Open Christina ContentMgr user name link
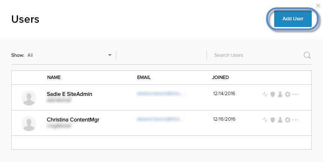The height and width of the screenshot is (162, 323). click(73, 120)
